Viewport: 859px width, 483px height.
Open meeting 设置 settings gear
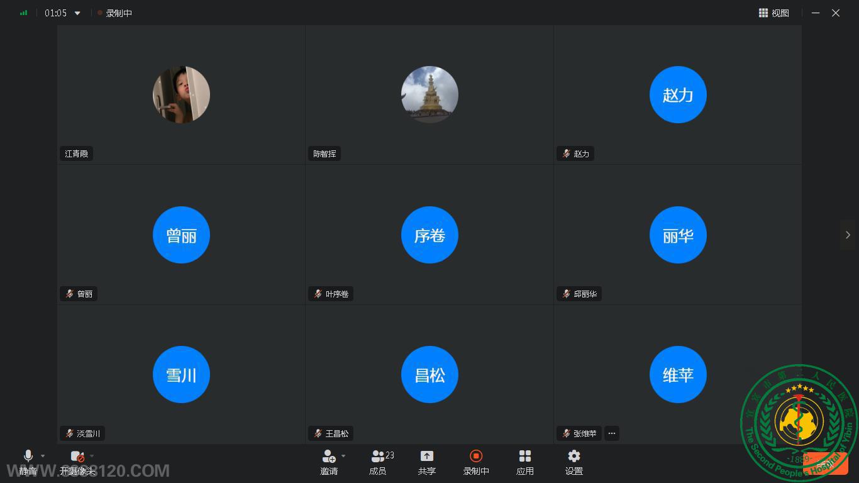(x=574, y=462)
